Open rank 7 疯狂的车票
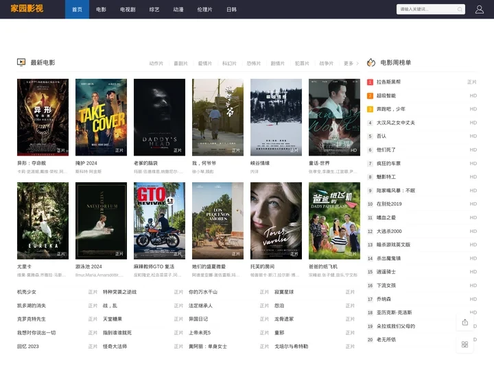The height and width of the screenshot is (370, 494). coord(388,163)
